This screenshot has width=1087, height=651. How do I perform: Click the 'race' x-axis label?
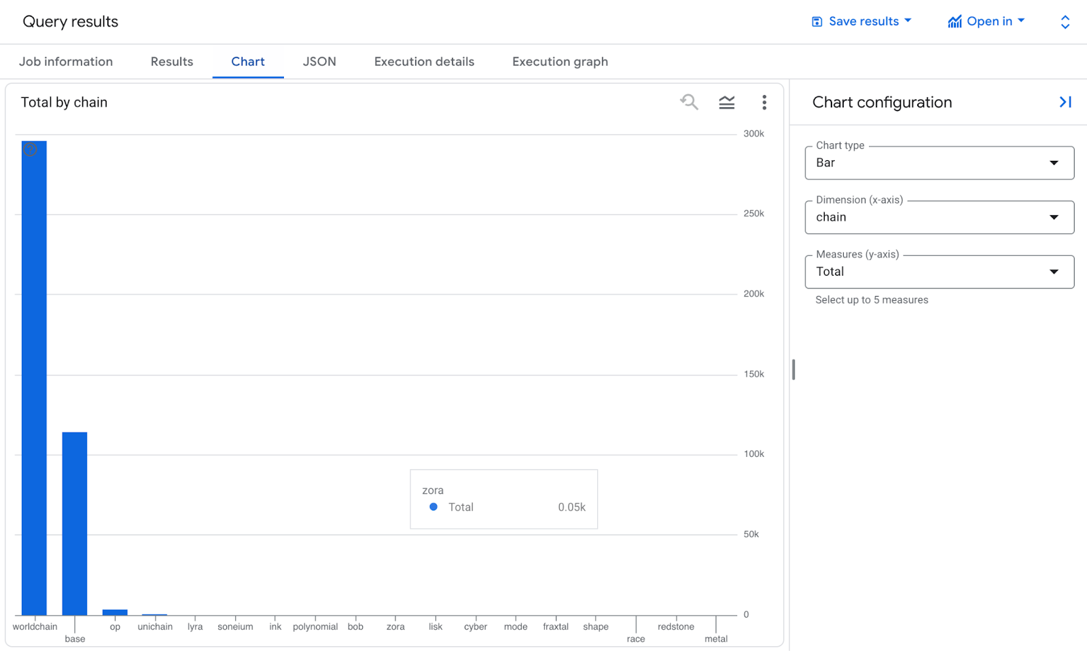pyautogui.click(x=636, y=639)
